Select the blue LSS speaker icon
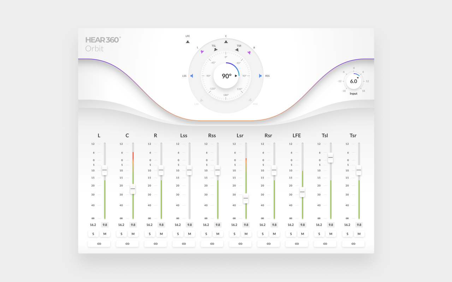 (x=192, y=76)
